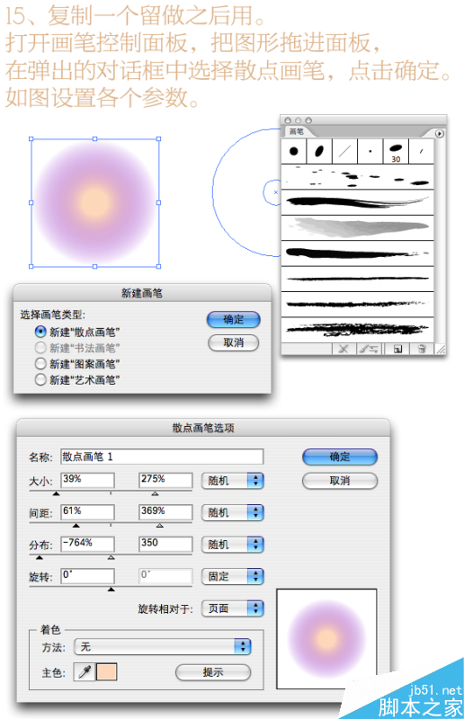The height and width of the screenshot is (719, 464).
Task: Click the 间距 slider black minimum handle
Action: 76,526
